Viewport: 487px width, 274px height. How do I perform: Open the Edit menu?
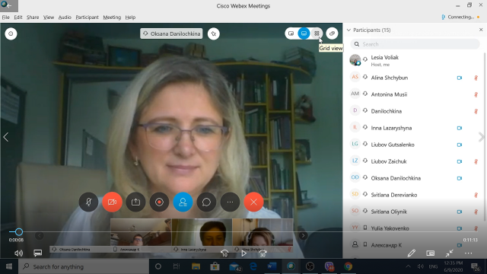pyautogui.click(x=18, y=18)
